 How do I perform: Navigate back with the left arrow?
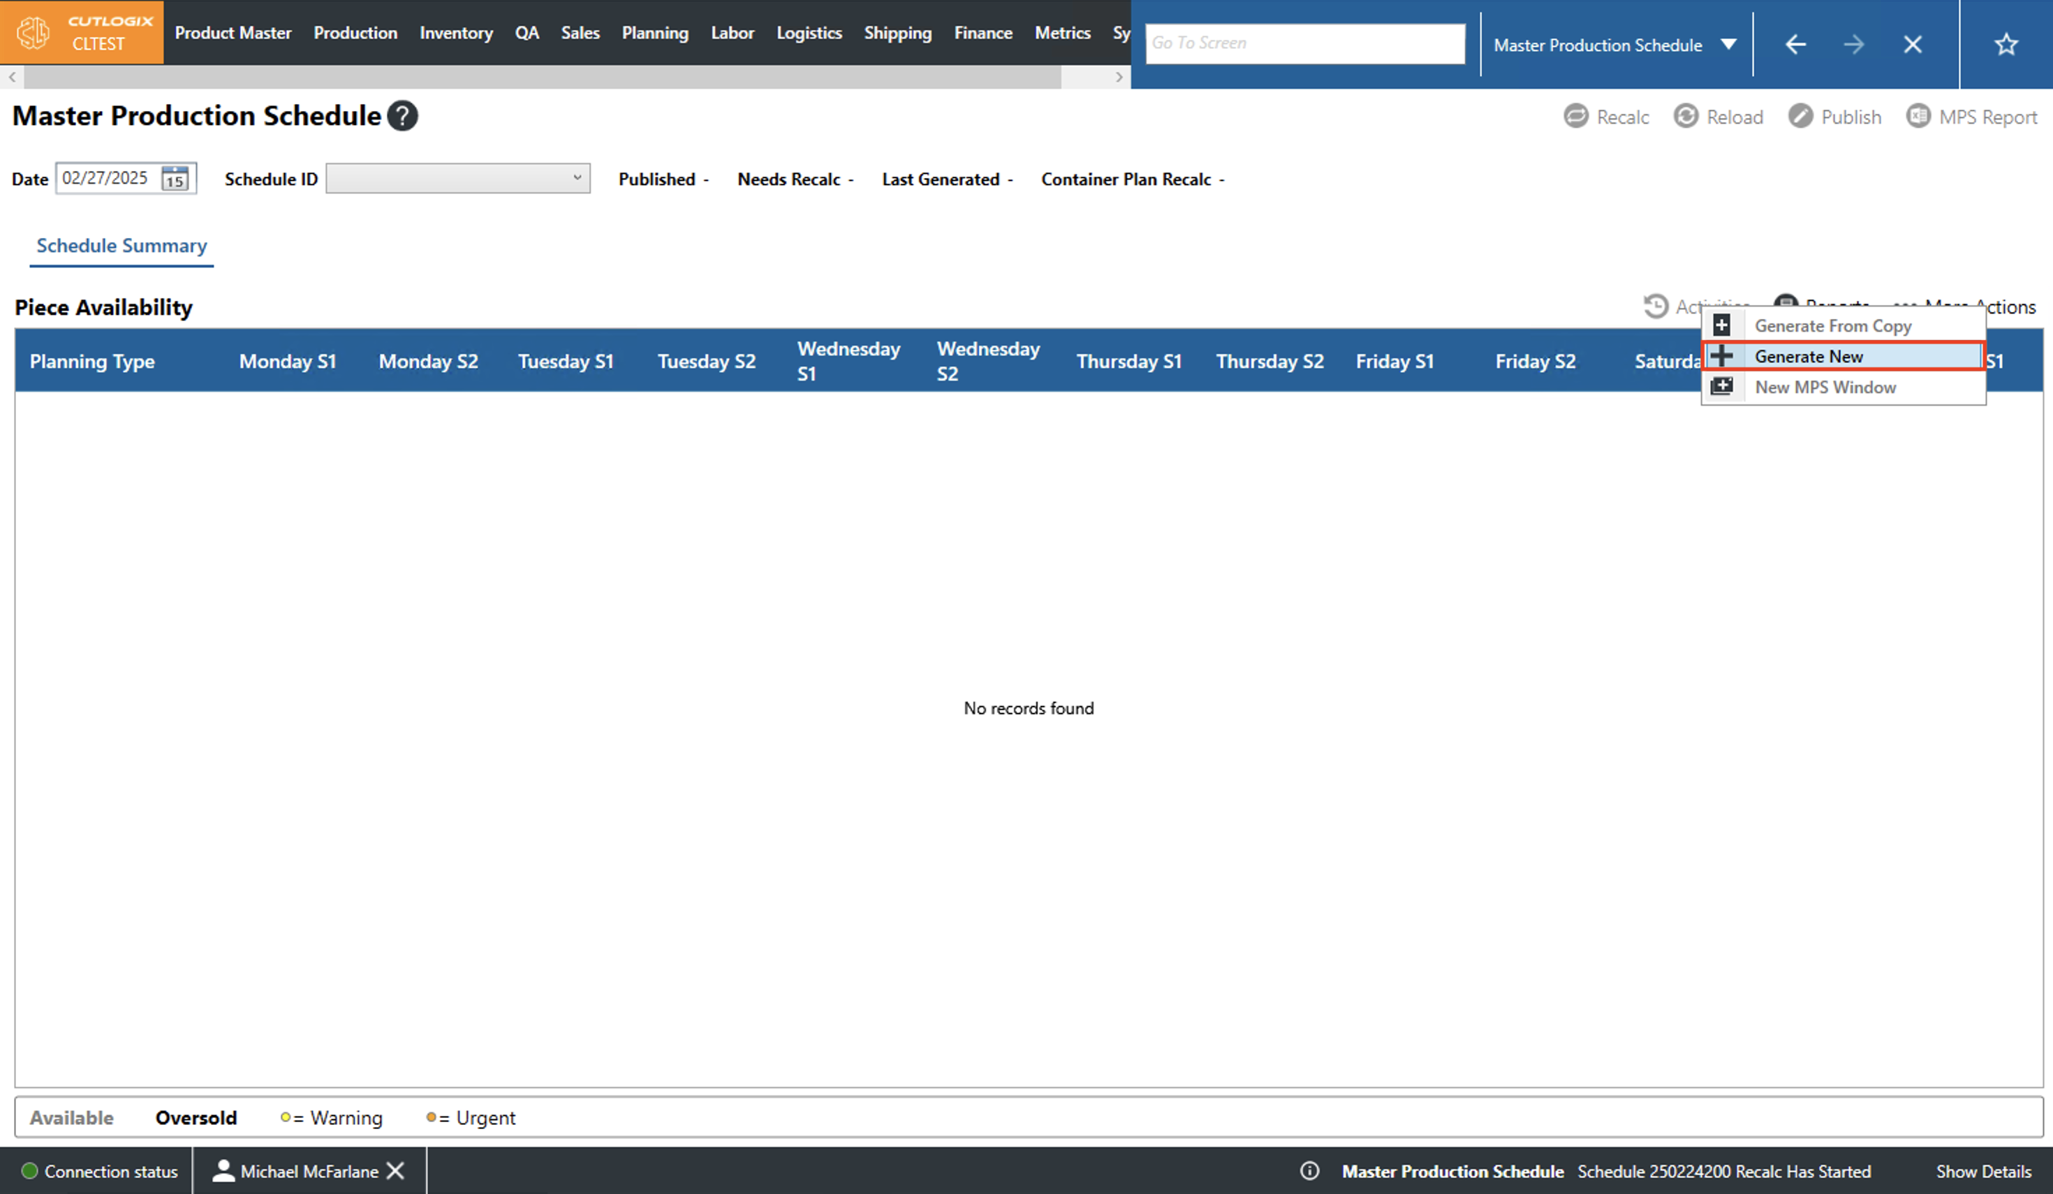tap(1795, 44)
